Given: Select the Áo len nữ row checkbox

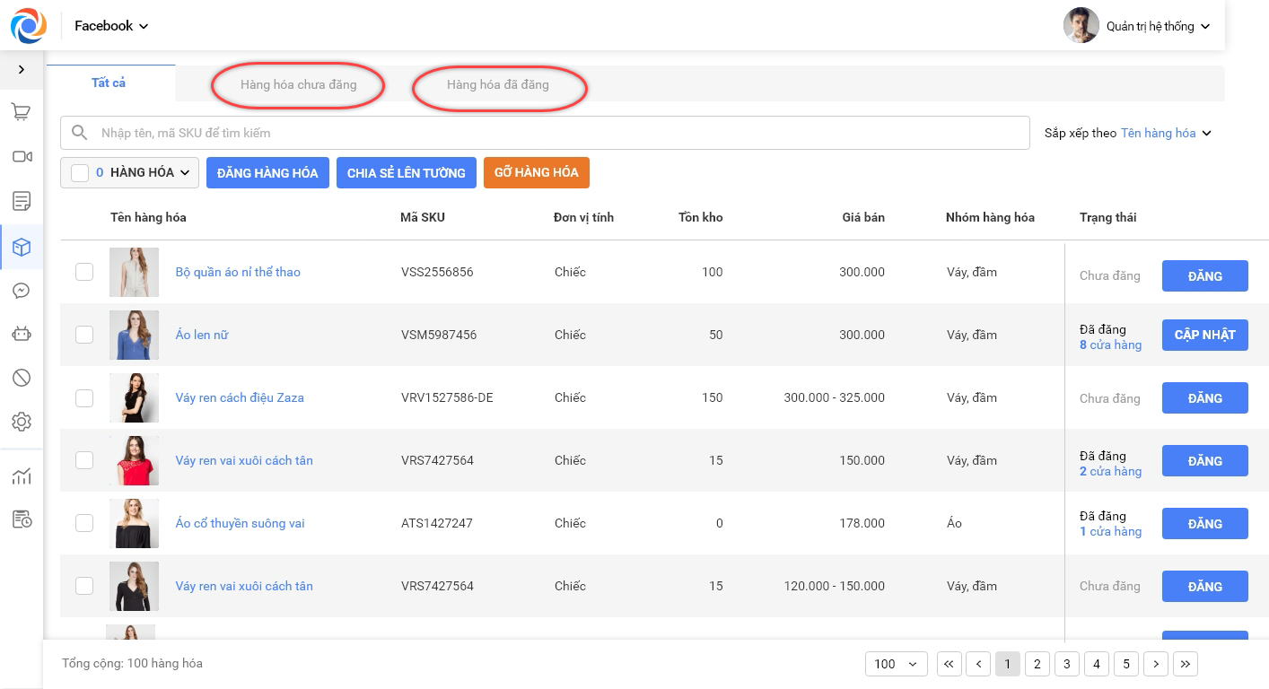Looking at the screenshot, I should coord(84,335).
